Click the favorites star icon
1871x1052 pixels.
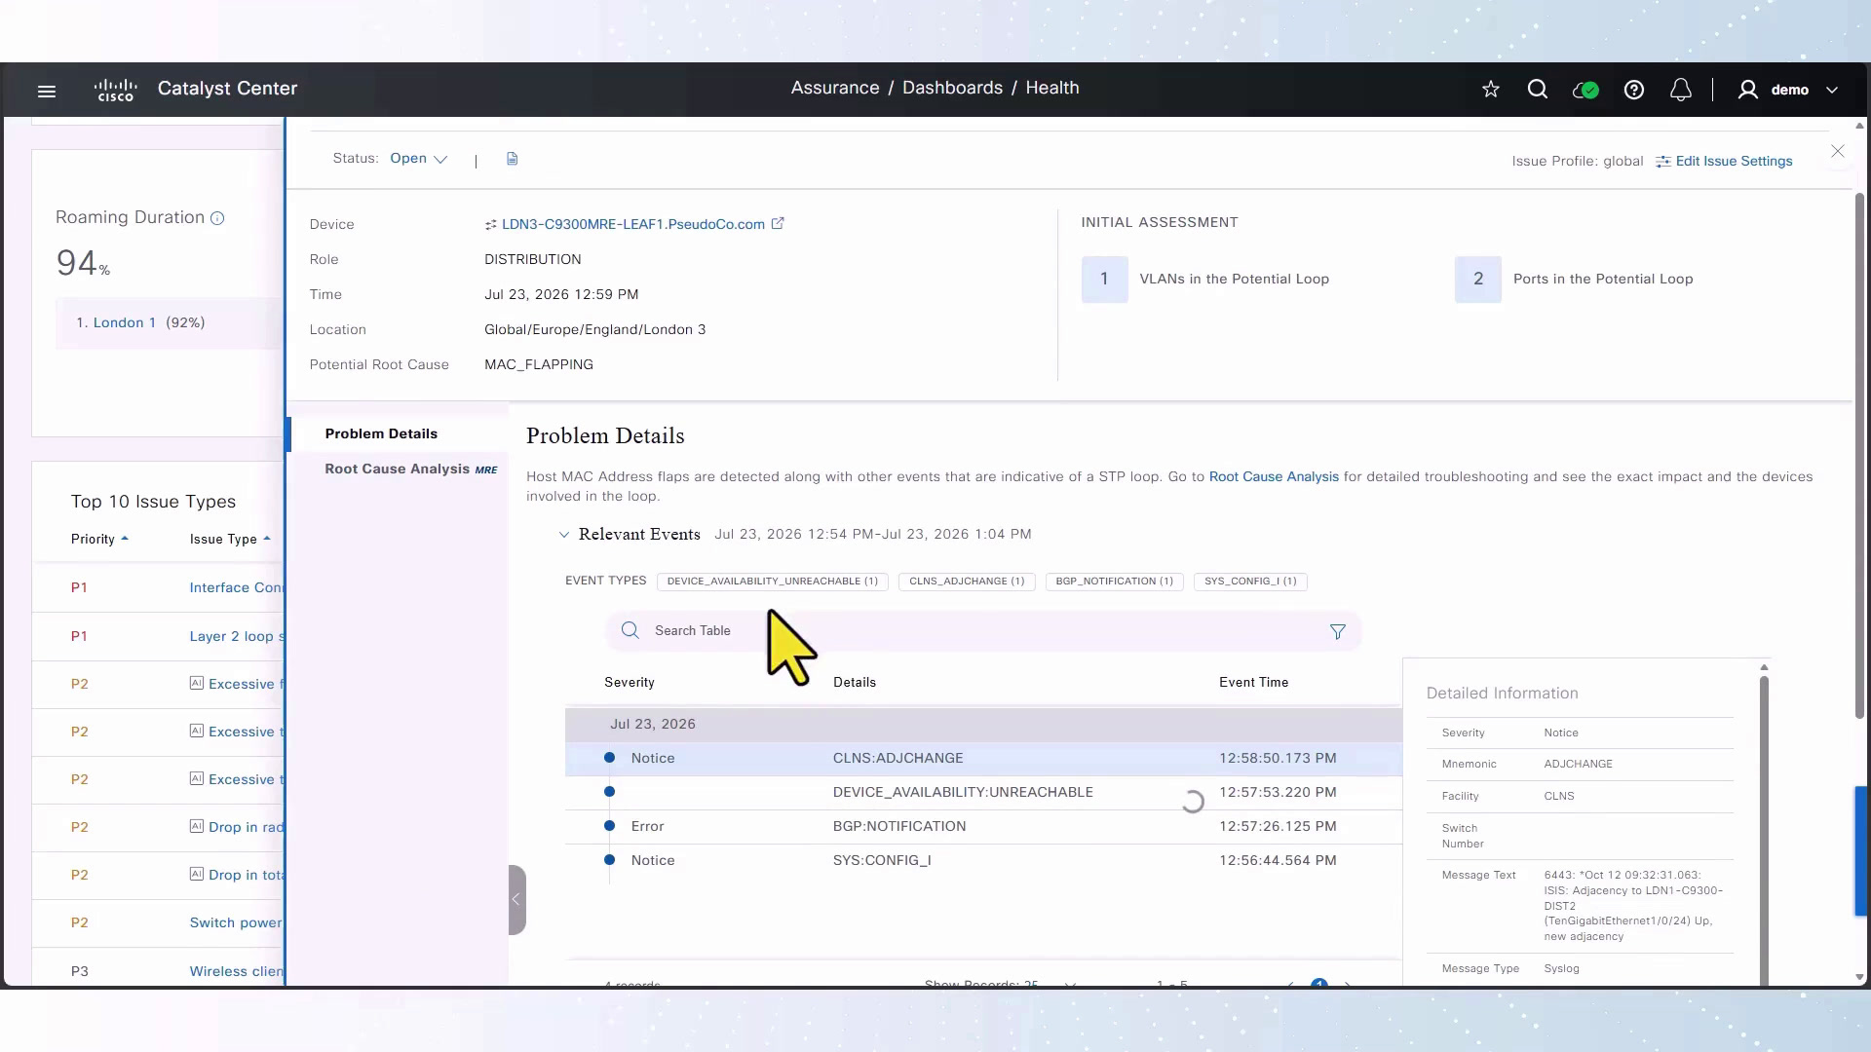point(1491,90)
